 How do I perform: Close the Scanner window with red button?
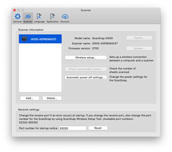[x=15, y=10]
